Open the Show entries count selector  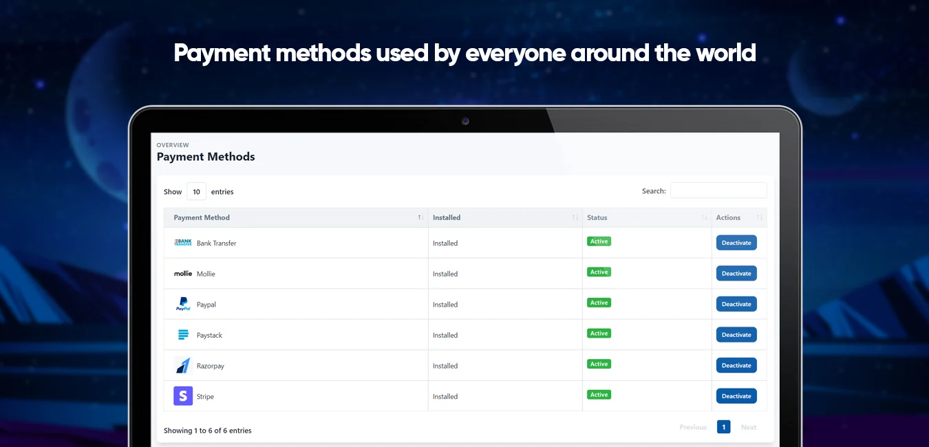pos(196,192)
